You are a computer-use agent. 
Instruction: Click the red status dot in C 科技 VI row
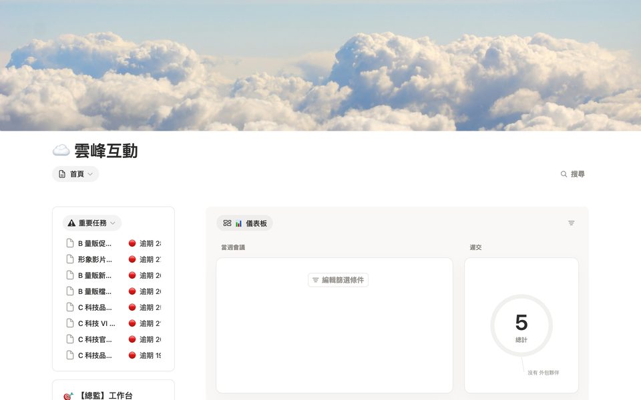pos(132,323)
